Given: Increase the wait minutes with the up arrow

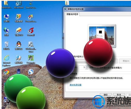Looking at the screenshot, I should coord(87,66).
